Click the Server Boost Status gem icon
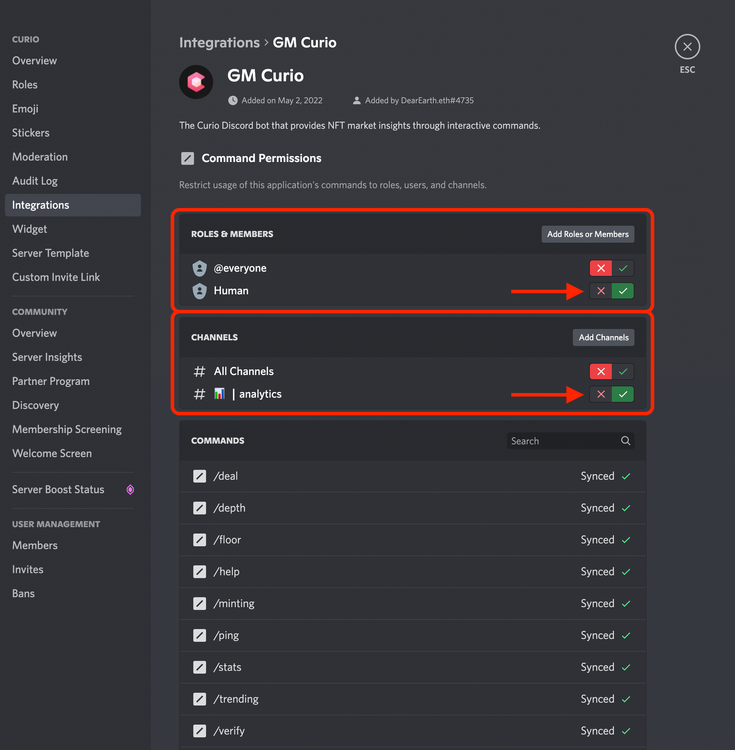735x750 pixels. tap(130, 490)
